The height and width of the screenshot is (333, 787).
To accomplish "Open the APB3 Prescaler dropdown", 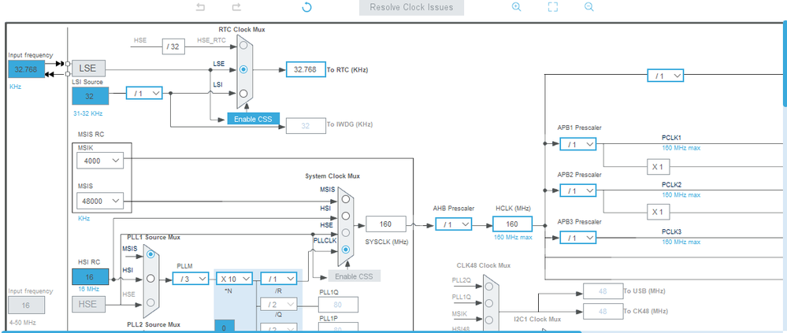I will point(577,238).
